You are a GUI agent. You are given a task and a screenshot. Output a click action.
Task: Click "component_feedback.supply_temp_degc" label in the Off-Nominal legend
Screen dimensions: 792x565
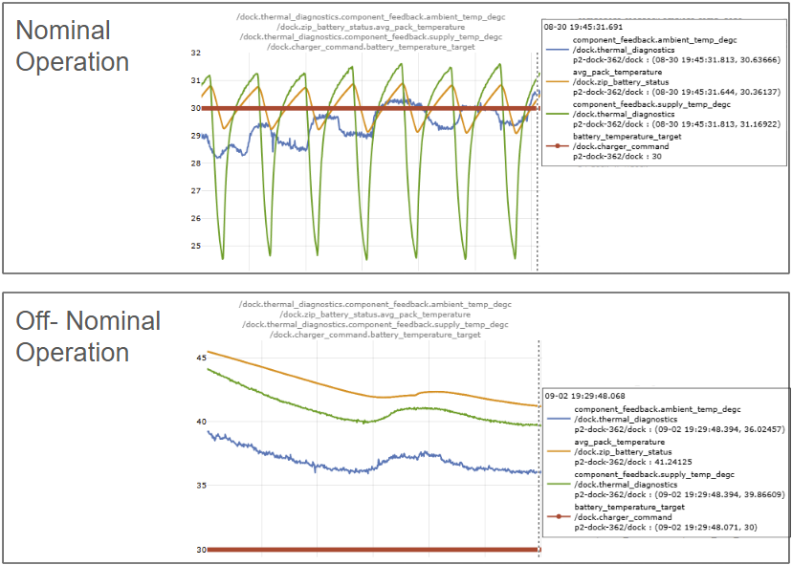click(x=653, y=473)
